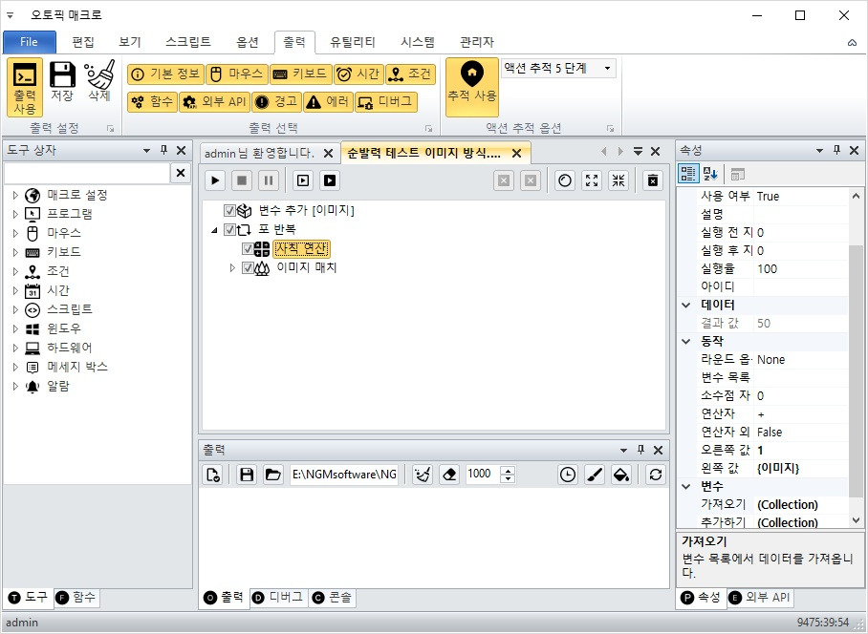
Task: Toggle the 조건 output filter button
Action: (410, 74)
